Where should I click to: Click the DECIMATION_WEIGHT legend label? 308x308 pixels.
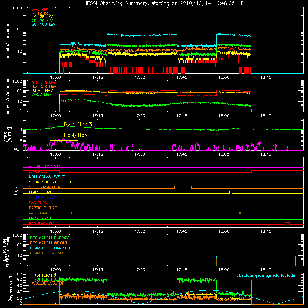coord(49,243)
